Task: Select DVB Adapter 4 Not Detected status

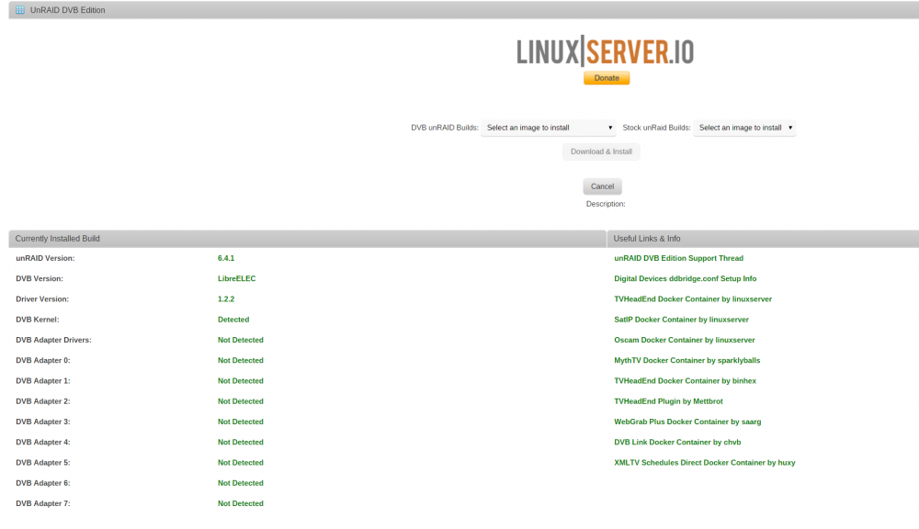Action: tap(240, 443)
